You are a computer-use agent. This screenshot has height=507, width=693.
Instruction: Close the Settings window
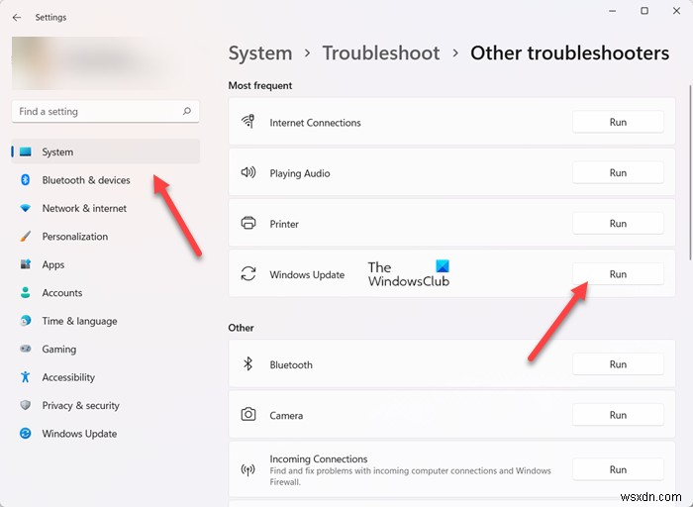676,11
